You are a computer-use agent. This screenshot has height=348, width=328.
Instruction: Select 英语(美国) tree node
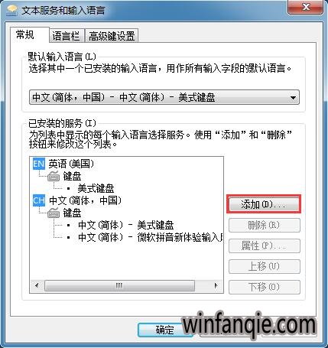pos(71,164)
